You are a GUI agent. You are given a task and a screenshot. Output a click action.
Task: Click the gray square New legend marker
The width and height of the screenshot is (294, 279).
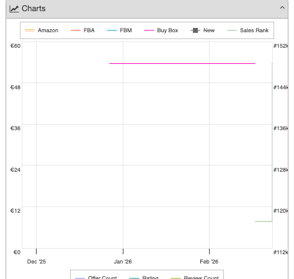click(x=195, y=30)
